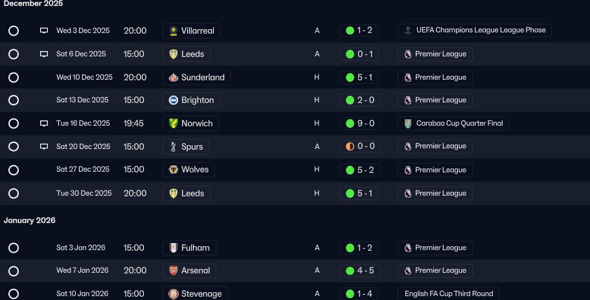Select the radio circle for Brighton fixture

[14, 100]
